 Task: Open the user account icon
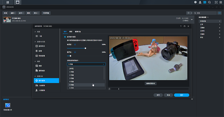pos(200,2)
